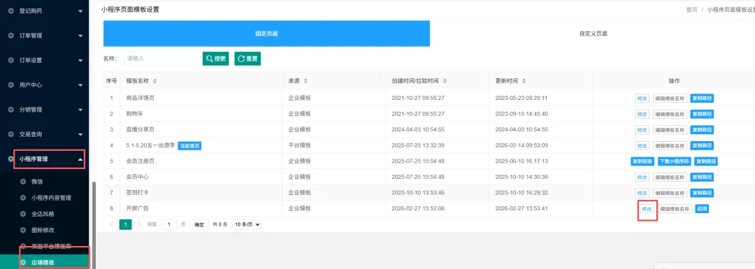Click 复制路径 for 直播分享页 row
Image resolution: width=755 pixels, height=269 pixels.
[702, 130]
